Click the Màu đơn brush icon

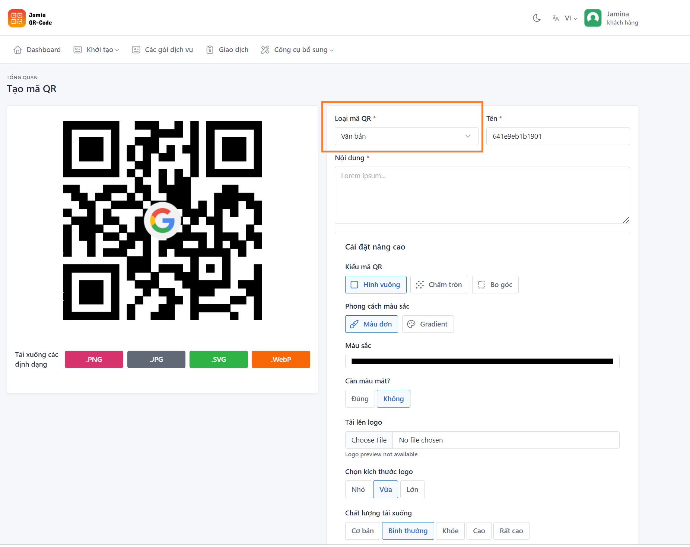[x=354, y=324]
